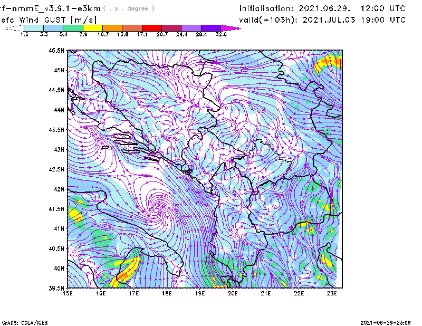Image resolution: width=422 pixels, height=326 pixels.
Task: Click the legend value '28.4'
Action: click(202, 34)
